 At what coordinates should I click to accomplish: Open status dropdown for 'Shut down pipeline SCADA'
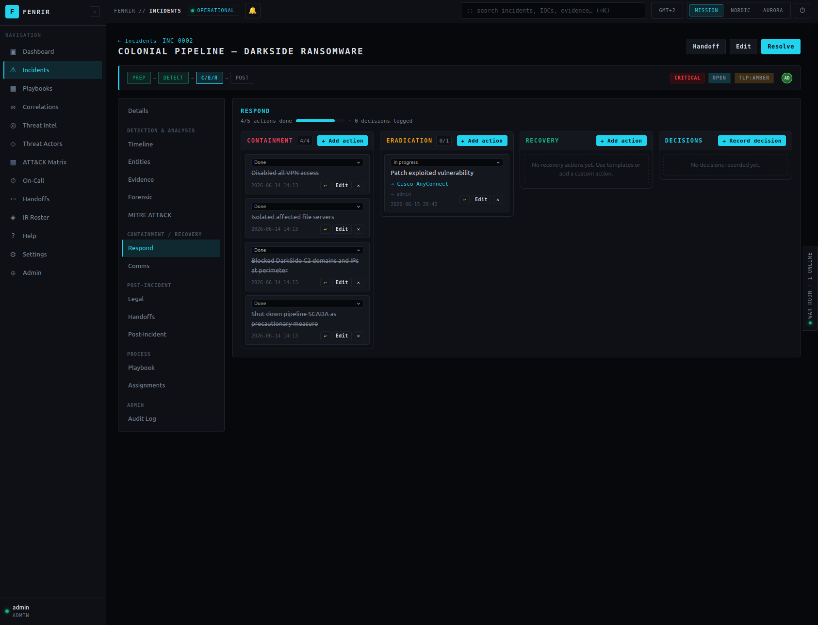click(x=307, y=304)
